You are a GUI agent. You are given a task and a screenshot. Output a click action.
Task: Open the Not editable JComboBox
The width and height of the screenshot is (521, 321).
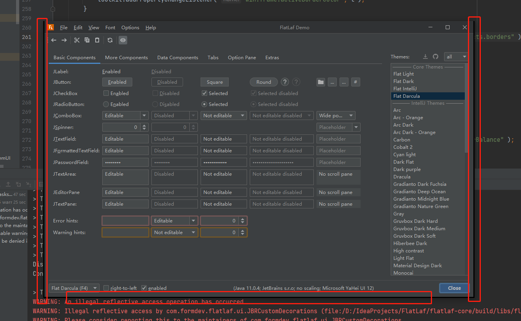[x=224, y=115]
